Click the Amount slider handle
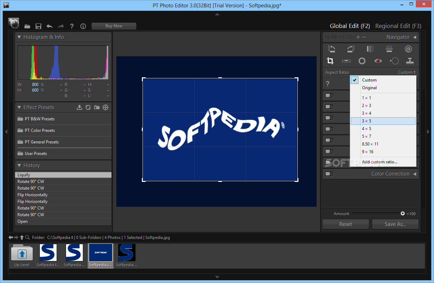 [x=403, y=213]
